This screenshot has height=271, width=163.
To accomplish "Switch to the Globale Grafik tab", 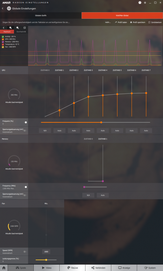I will click(x=41, y=16).
